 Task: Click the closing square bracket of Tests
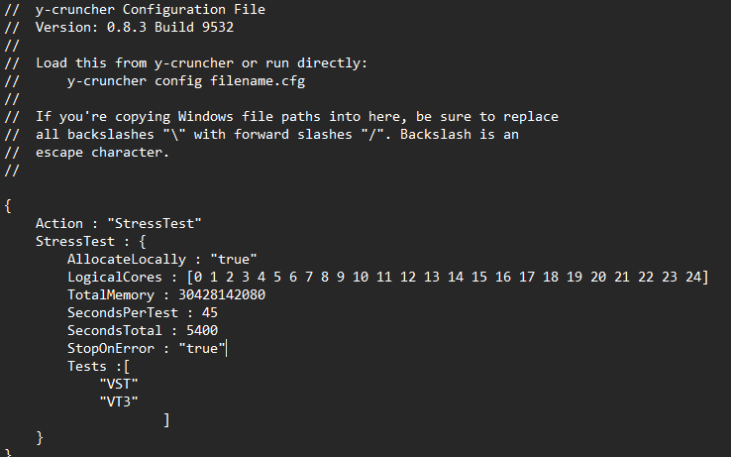click(x=167, y=419)
